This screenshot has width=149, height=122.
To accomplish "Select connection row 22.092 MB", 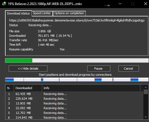I will click(x=74, y=108).
